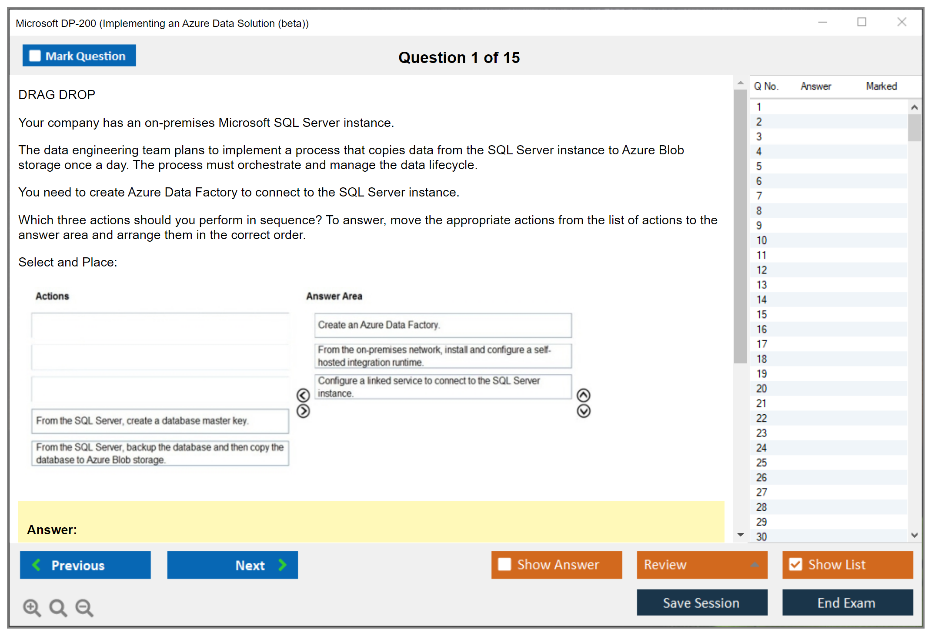Image resolution: width=935 pixels, height=639 pixels.
Task: Click the Save Session button
Action: 702,603
